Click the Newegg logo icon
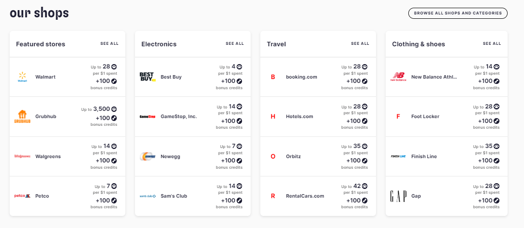This screenshot has height=228, width=524. point(148,156)
